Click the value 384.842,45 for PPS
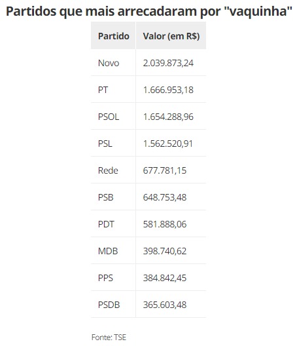The image size is (297, 346). click(x=165, y=278)
